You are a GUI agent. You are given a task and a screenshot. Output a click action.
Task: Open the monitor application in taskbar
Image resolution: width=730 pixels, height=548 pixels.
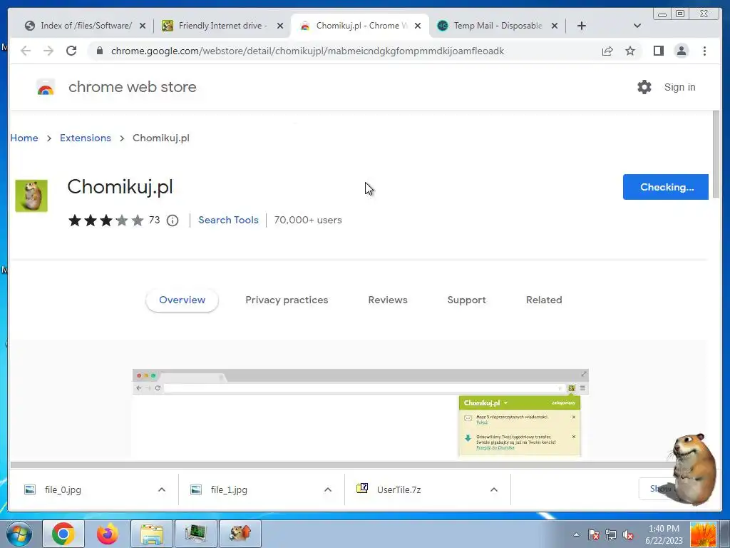click(x=195, y=534)
